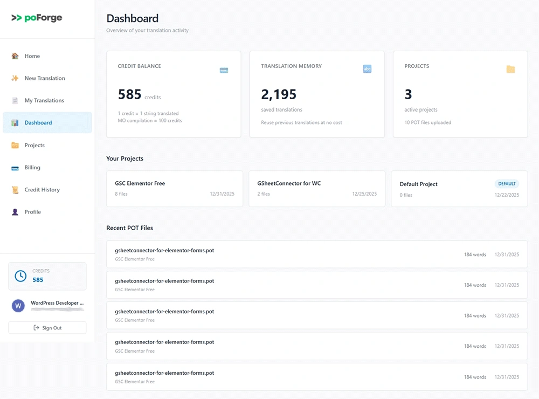Click the Profile person icon in sidebar
Screen dimensions: 539x399
click(15, 212)
